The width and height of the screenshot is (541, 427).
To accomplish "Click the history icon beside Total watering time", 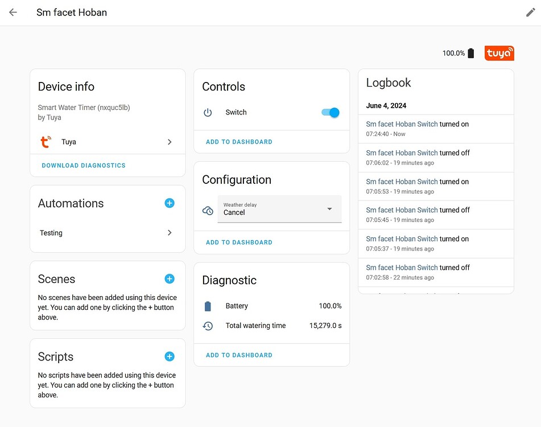I will (208, 326).
